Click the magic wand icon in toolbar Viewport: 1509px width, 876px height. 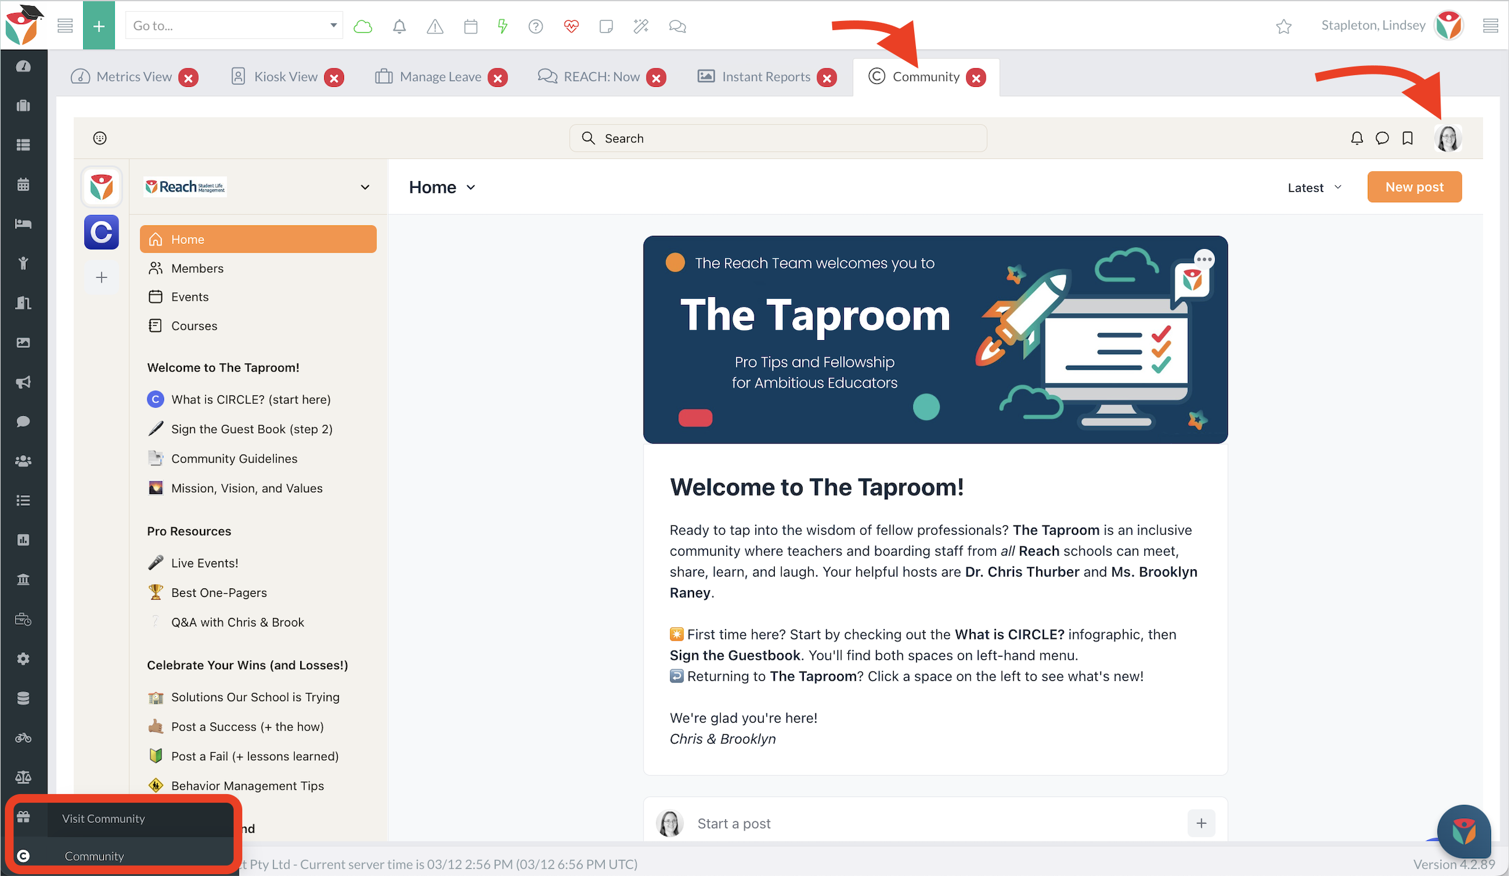641,26
